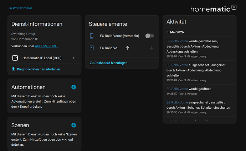
Task: Open Homematic IP Local (HCU) integration row
Action: (x=45, y=58)
